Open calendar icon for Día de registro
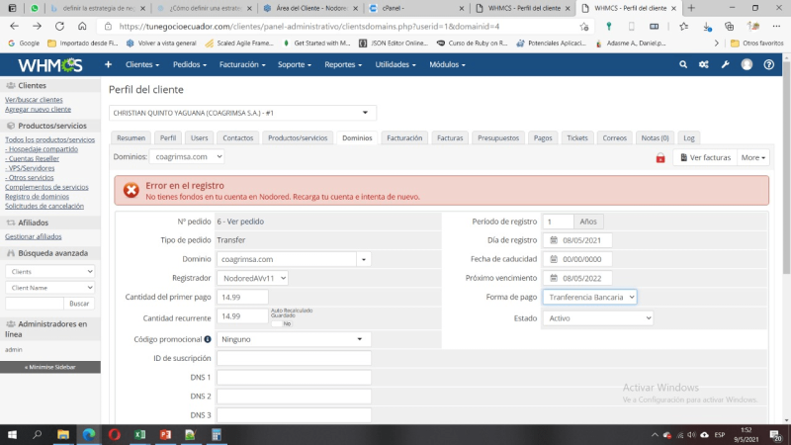Image resolution: width=791 pixels, height=445 pixels. [554, 240]
